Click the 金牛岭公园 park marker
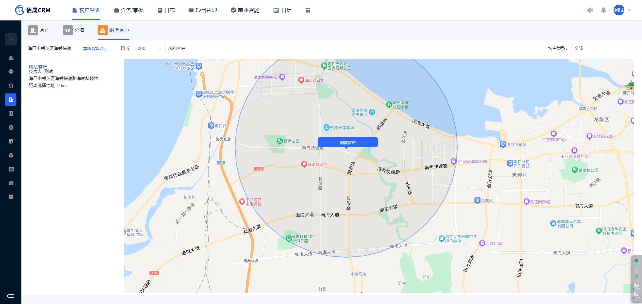 pyautogui.click(x=575, y=170)
